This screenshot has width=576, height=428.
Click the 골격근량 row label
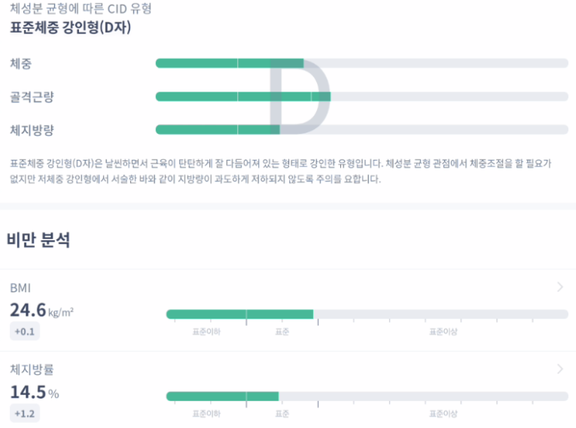[32, 97]
